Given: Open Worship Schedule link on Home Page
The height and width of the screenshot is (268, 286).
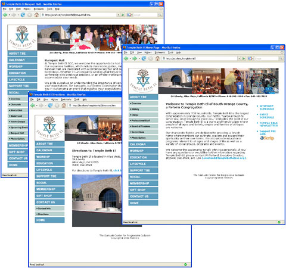Looking at the screenshot, I should click(x=267, y=107).
